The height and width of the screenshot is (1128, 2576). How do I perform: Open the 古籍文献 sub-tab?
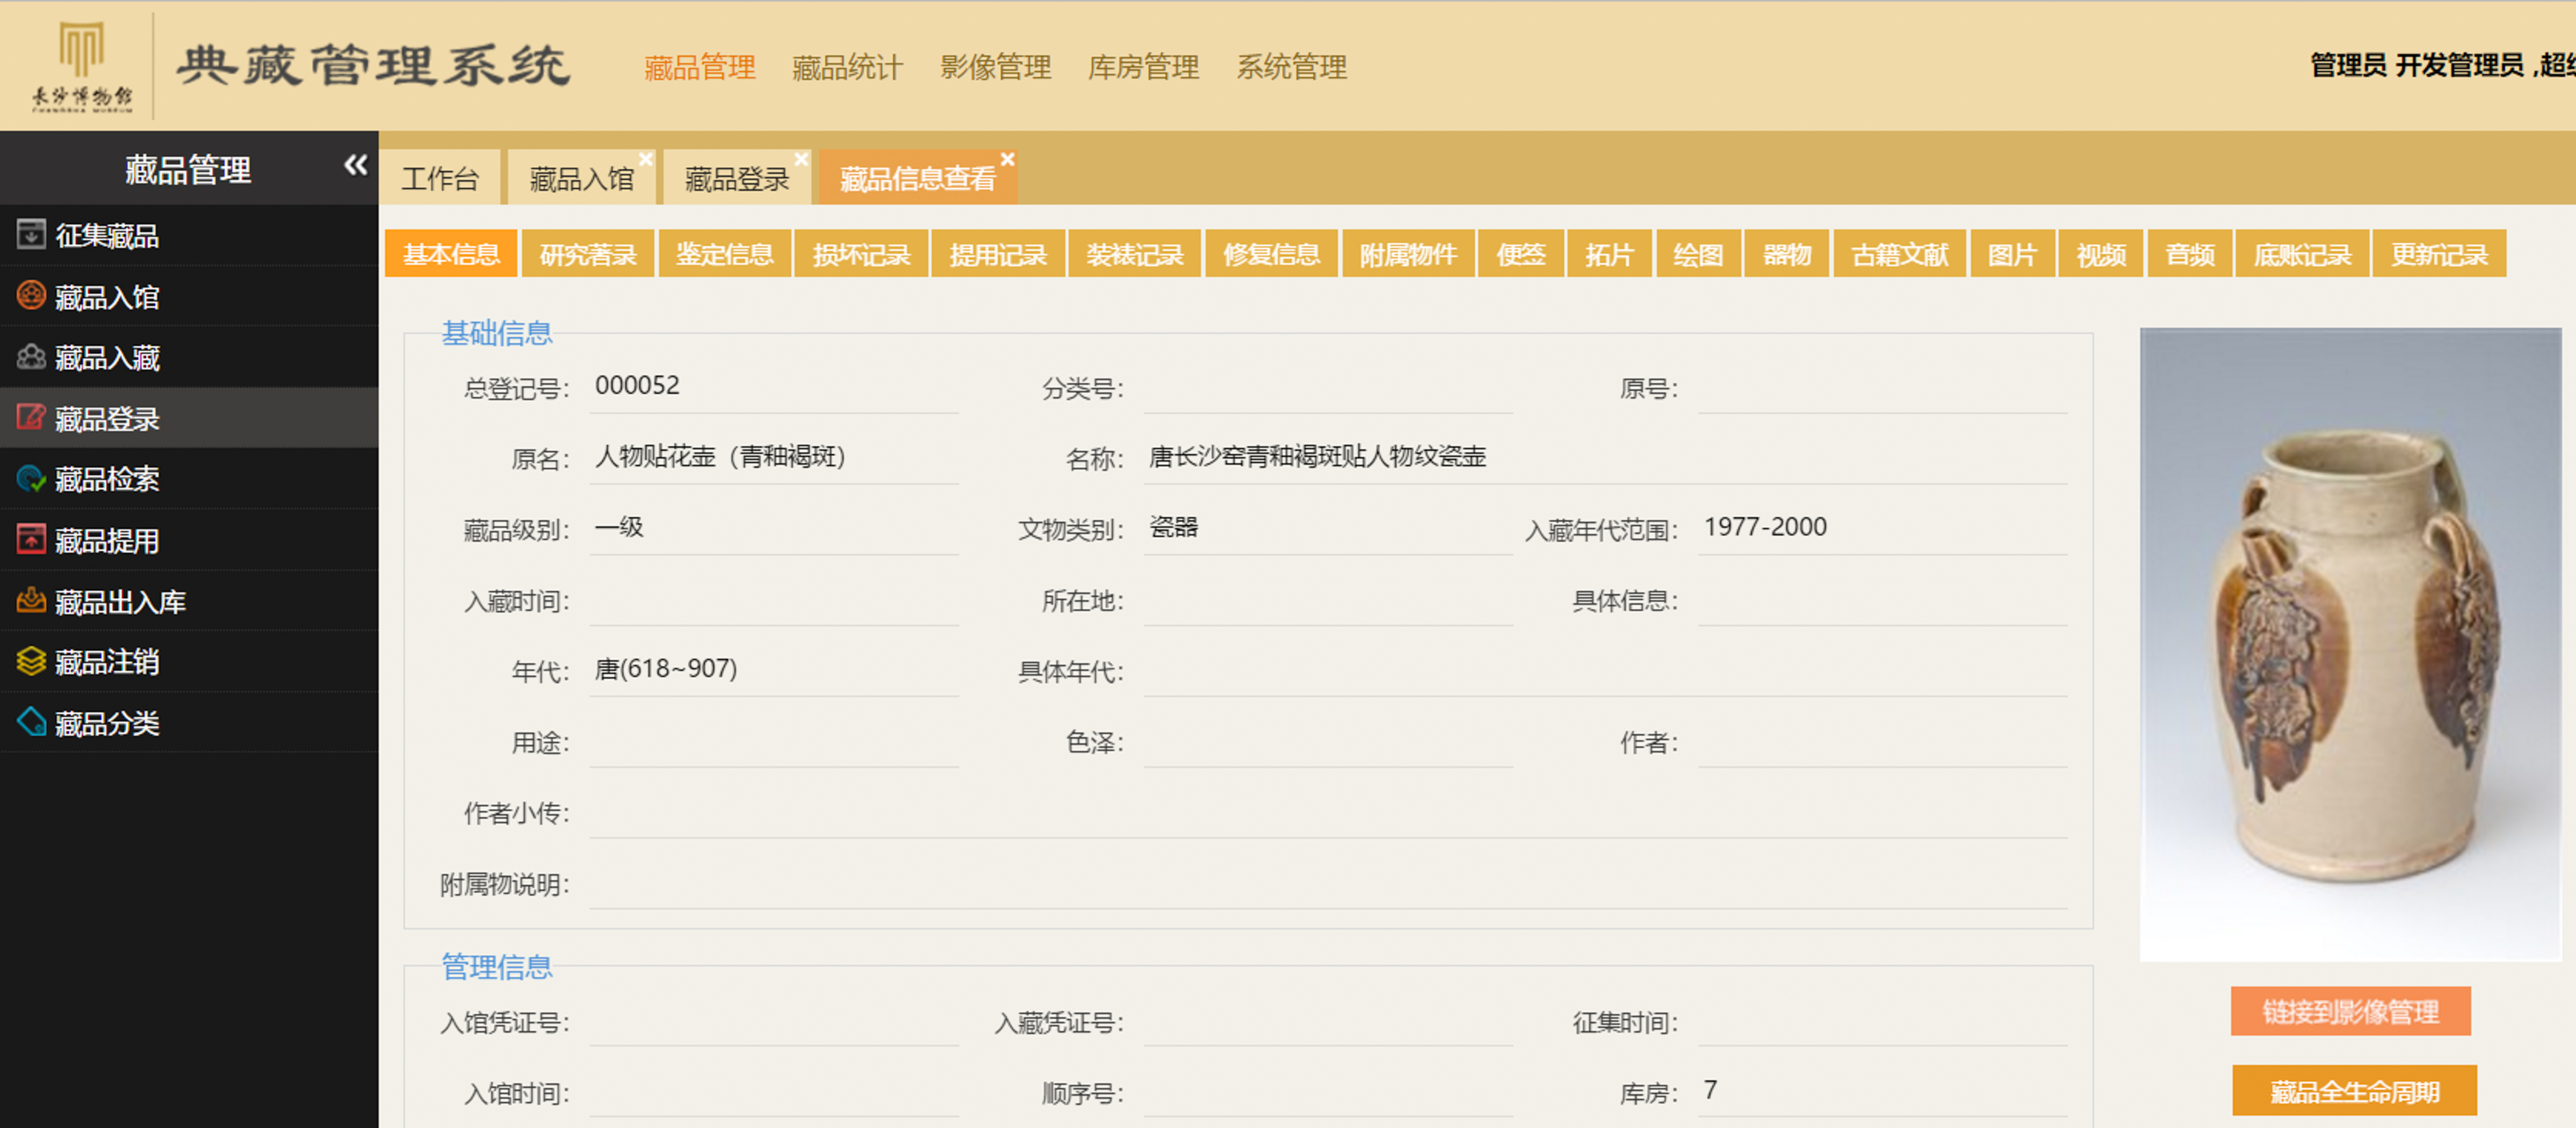click(x=1900, y=254)
